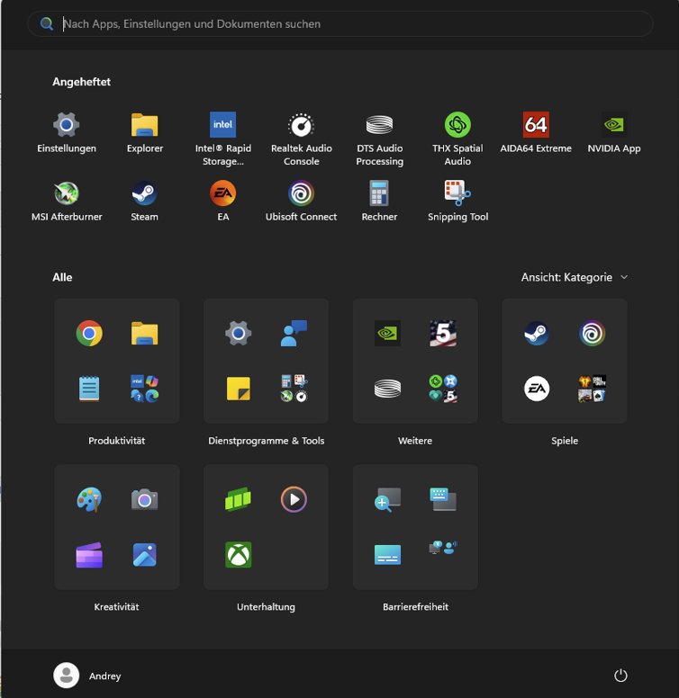Screen dimensions: 679x698
Task: Open feedback chat icon in Dienstprogramme & Tools
Action: pos(294,333)
